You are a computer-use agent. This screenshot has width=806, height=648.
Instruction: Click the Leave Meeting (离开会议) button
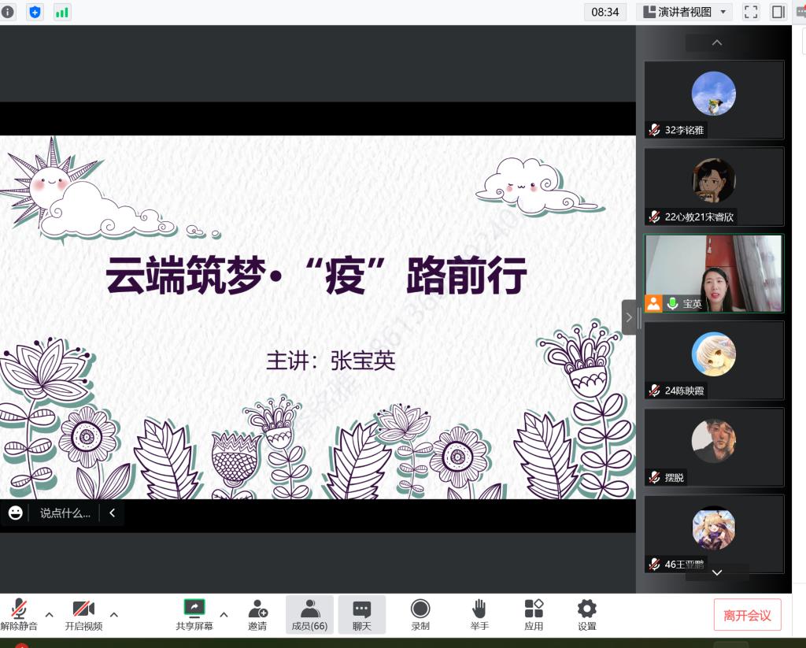click(x=747, y=615)
